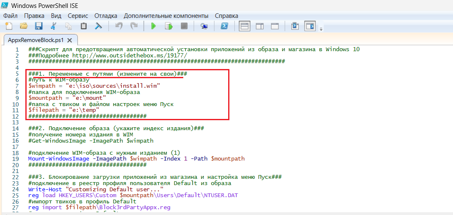Viewport: 453px width, 215px height.
Task: Create a new script with New icon
Action: point(9,26)
